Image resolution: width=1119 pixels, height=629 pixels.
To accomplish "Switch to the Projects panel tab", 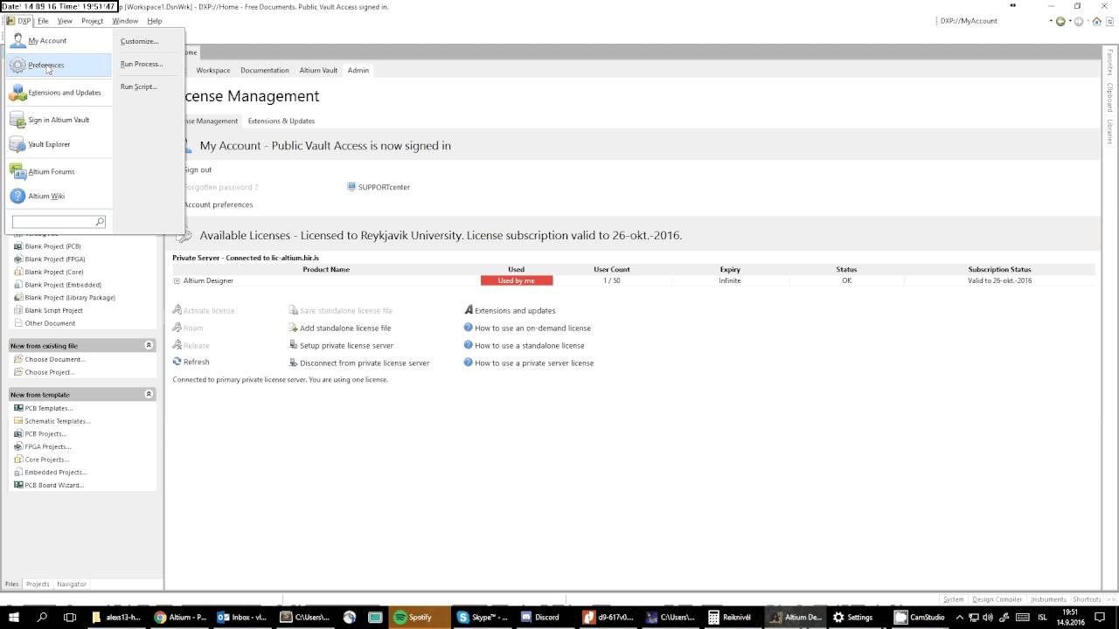I will pyautogui.click(x=38, y=584).
